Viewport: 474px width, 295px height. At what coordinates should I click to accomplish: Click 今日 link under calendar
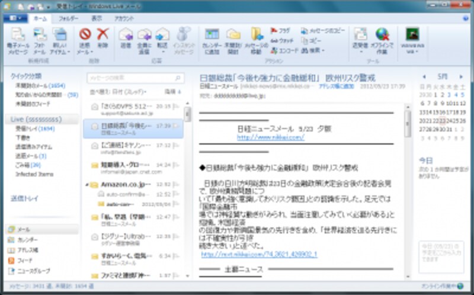click(425, 161)
